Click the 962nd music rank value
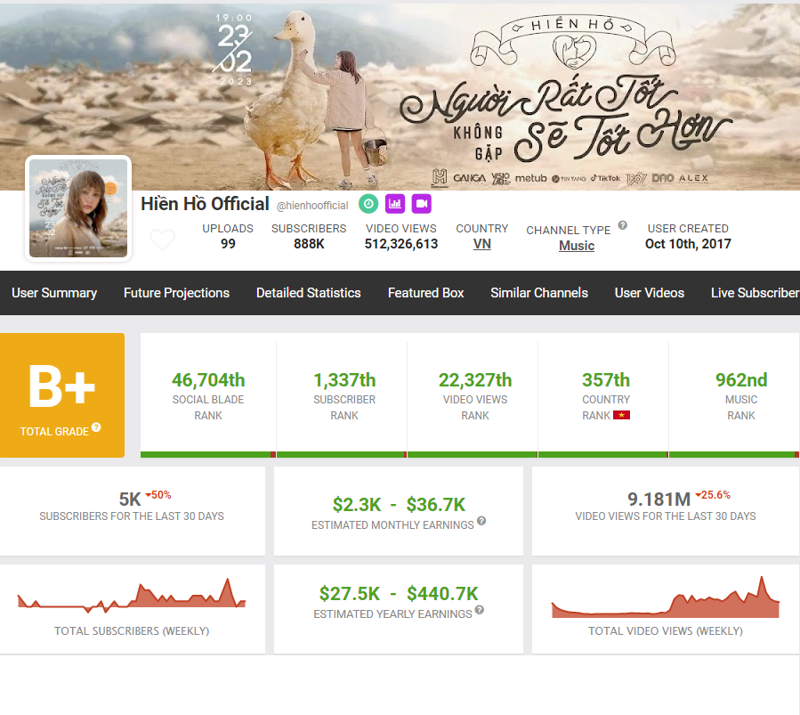Image resolution: width=800 pixels, height=715 pixels. (741, 380)
